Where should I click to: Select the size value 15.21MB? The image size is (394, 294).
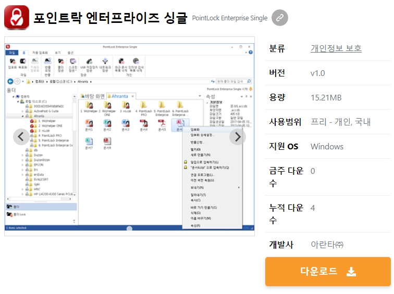tap(326, 98)
